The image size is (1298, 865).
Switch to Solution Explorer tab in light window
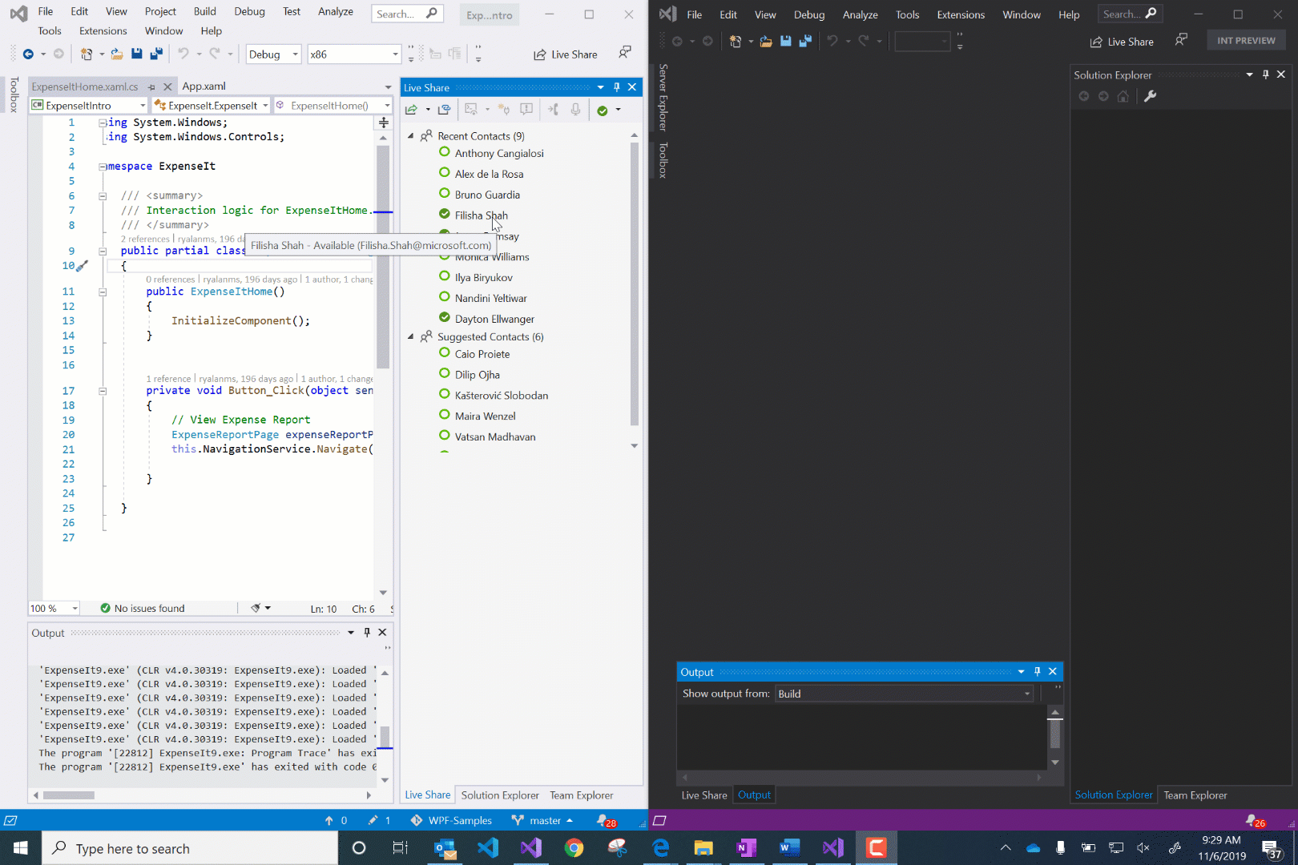pyautogui.click(x=500, y=795)
